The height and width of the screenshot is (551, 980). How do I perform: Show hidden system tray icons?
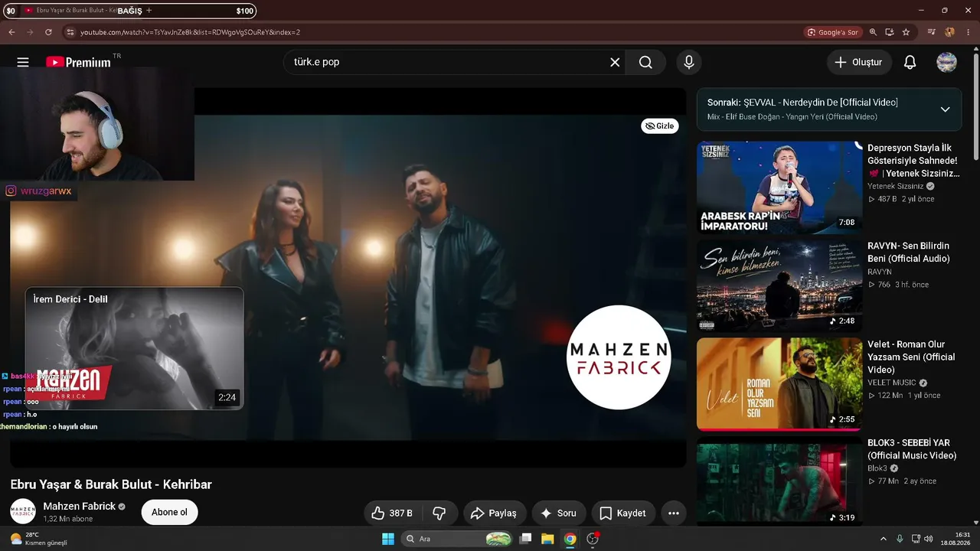[883, 539]
